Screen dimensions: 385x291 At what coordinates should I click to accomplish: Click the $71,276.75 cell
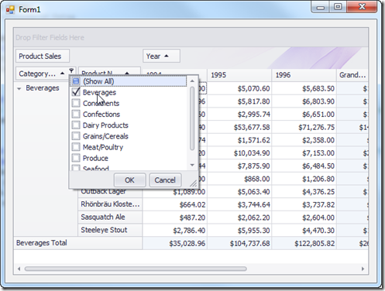(x=304, y=127)
